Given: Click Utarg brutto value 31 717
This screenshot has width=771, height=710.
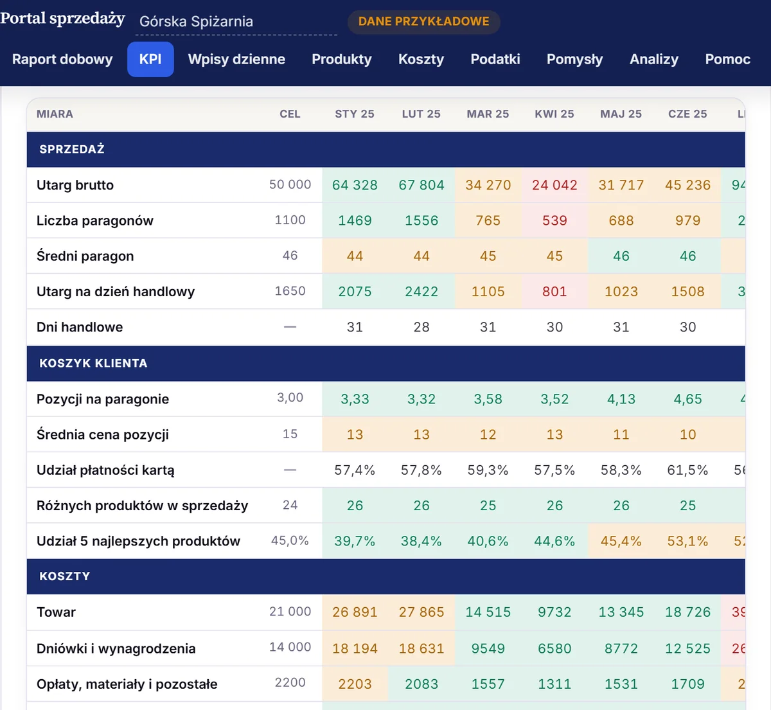Looking at the screenshot, I should (x=621, y=185).
